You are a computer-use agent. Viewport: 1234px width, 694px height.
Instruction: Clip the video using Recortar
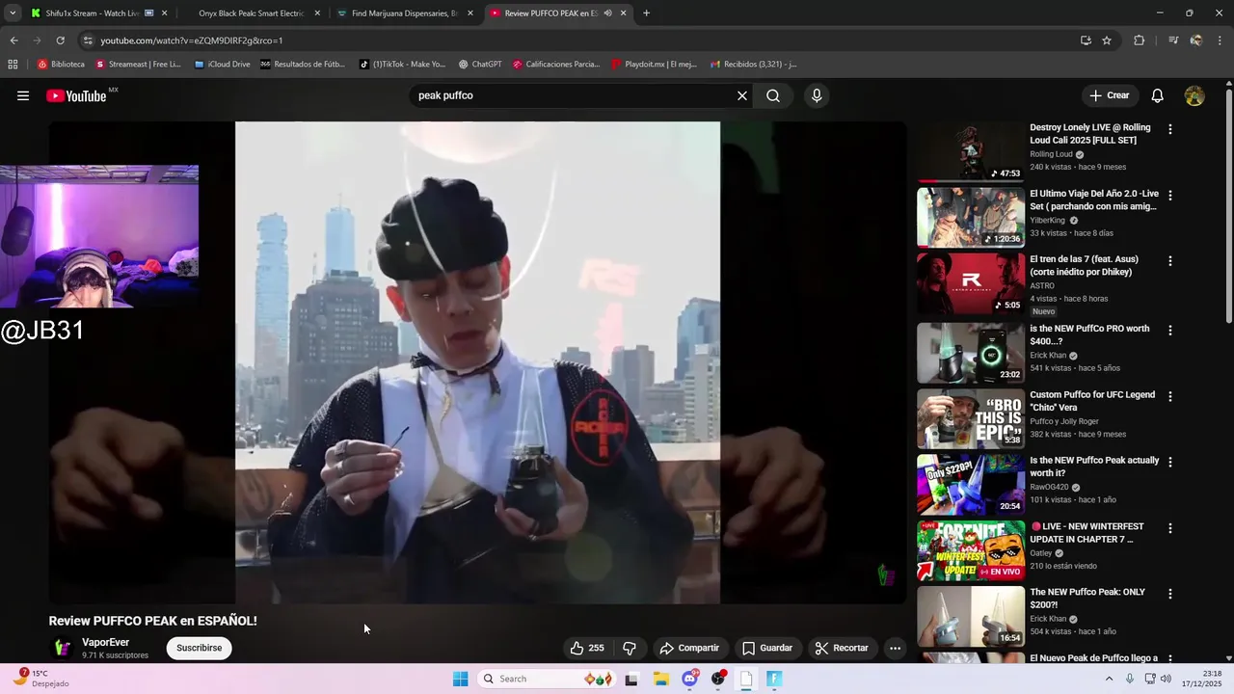click(842, 648)
